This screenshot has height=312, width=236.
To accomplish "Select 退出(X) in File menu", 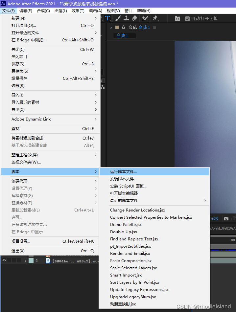I will point(50,251).
